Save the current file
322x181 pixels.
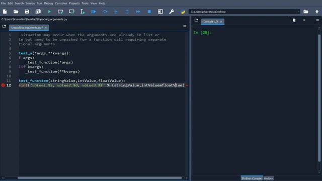coord(27,12)
